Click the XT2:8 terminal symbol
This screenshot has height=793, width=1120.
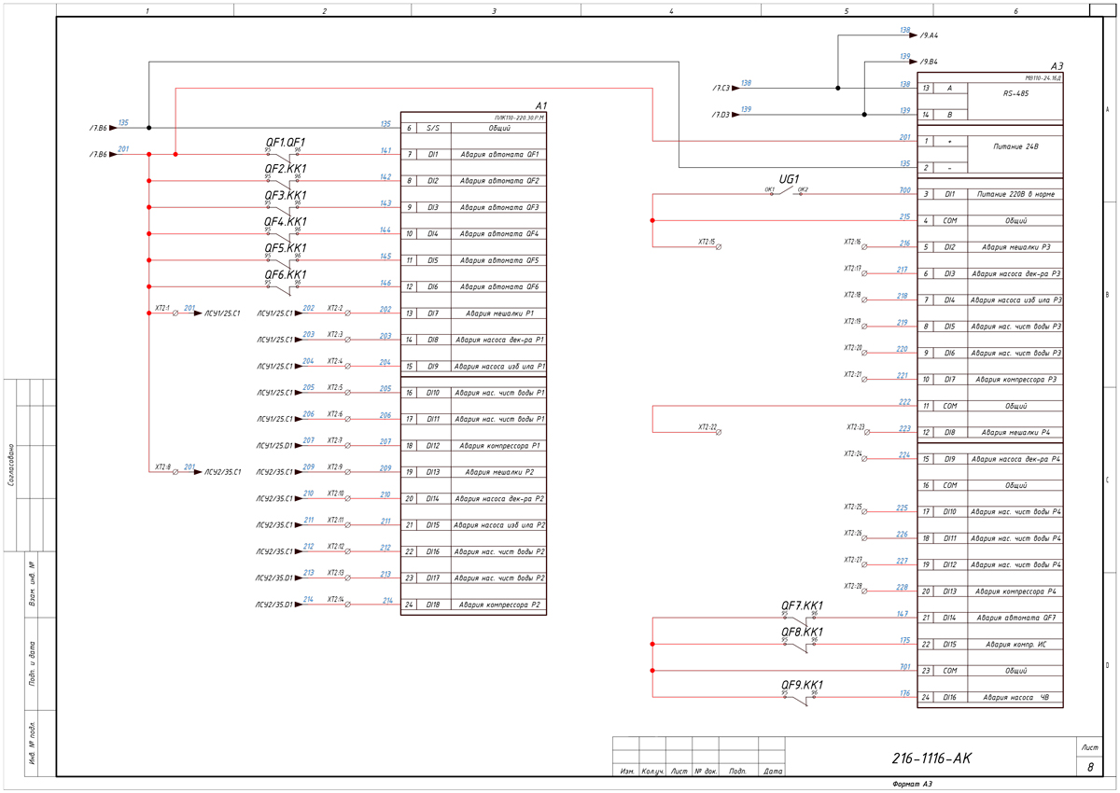[x=175, y=472]
